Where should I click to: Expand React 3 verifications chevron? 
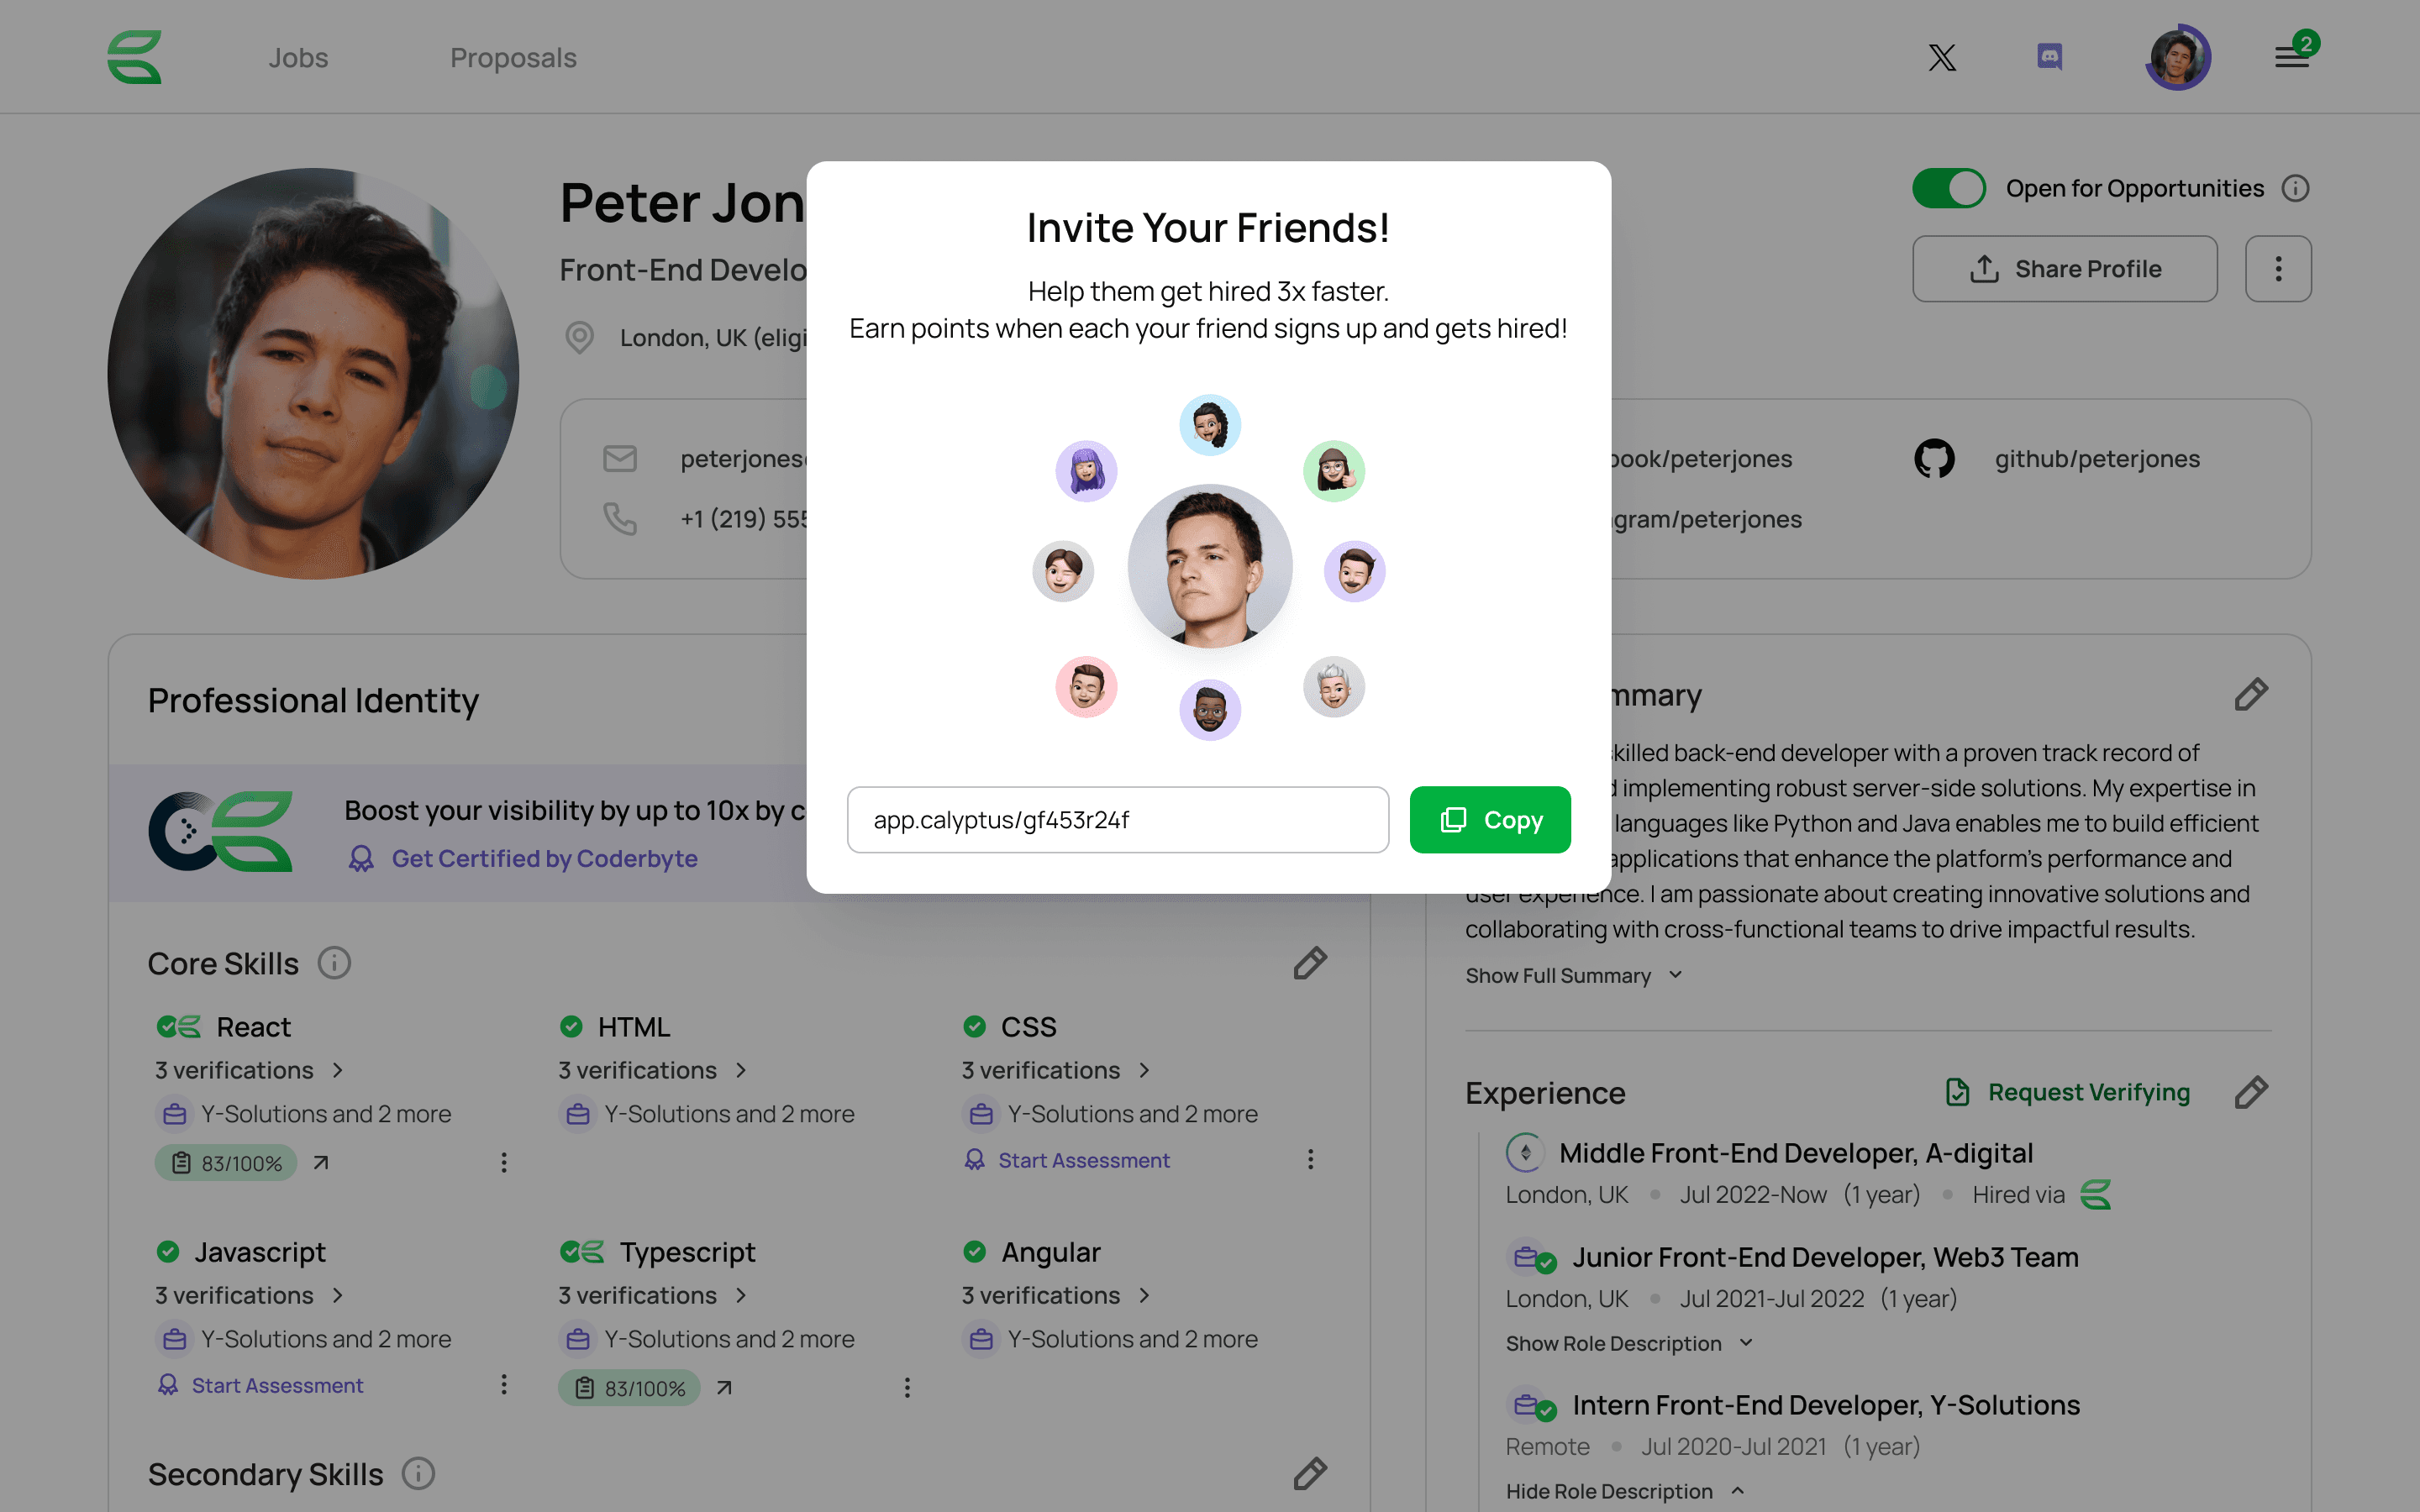(x=338, y=1070)
